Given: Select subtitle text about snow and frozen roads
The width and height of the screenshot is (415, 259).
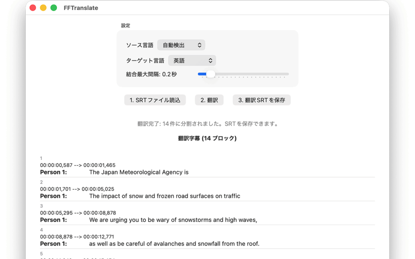Looking at the screenshot, I should point(165,196).
